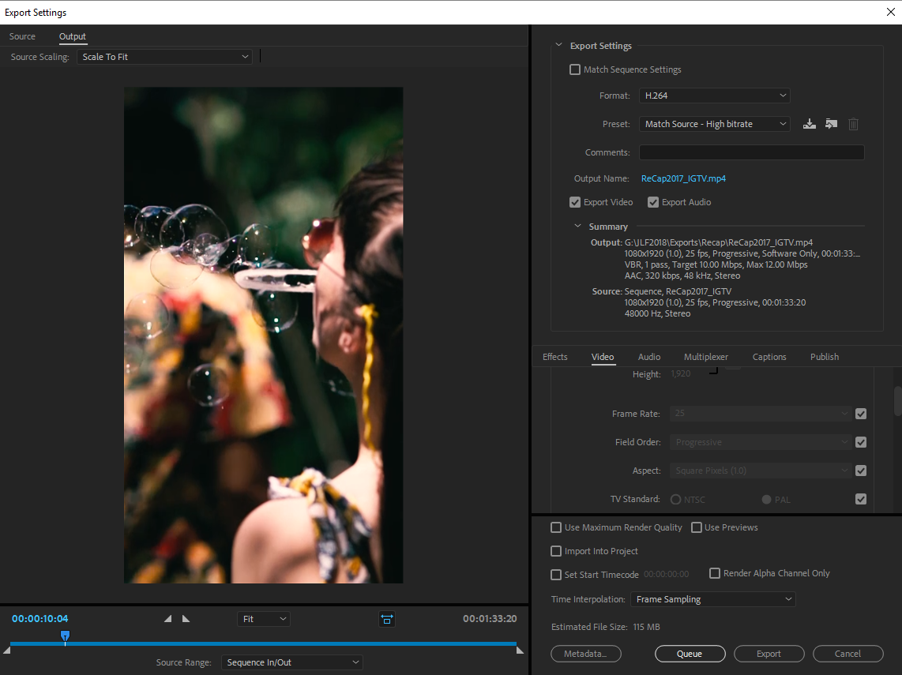Viewport: 902px width, 675px height.
Task: Click the Delete Preset trash icon
Action: [853, 124]
